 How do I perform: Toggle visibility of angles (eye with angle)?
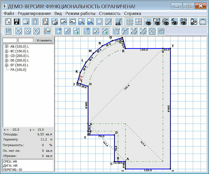[x=175, y=22]
